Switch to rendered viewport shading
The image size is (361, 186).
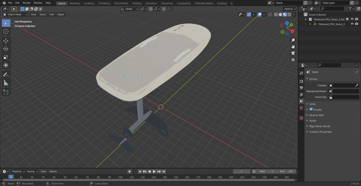[289, 15]
